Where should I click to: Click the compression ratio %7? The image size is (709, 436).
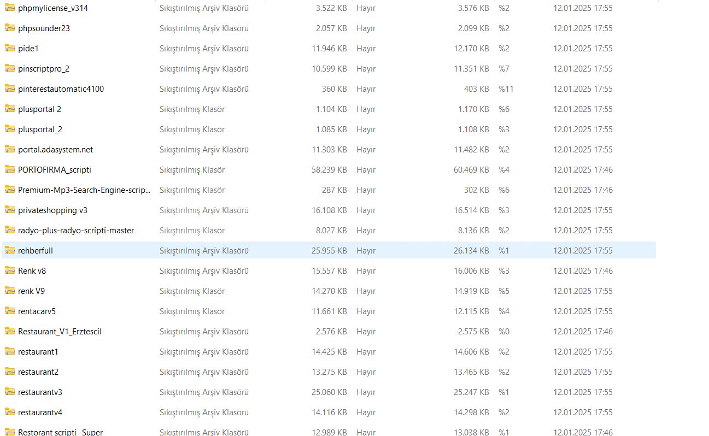(x=503, y=69)
